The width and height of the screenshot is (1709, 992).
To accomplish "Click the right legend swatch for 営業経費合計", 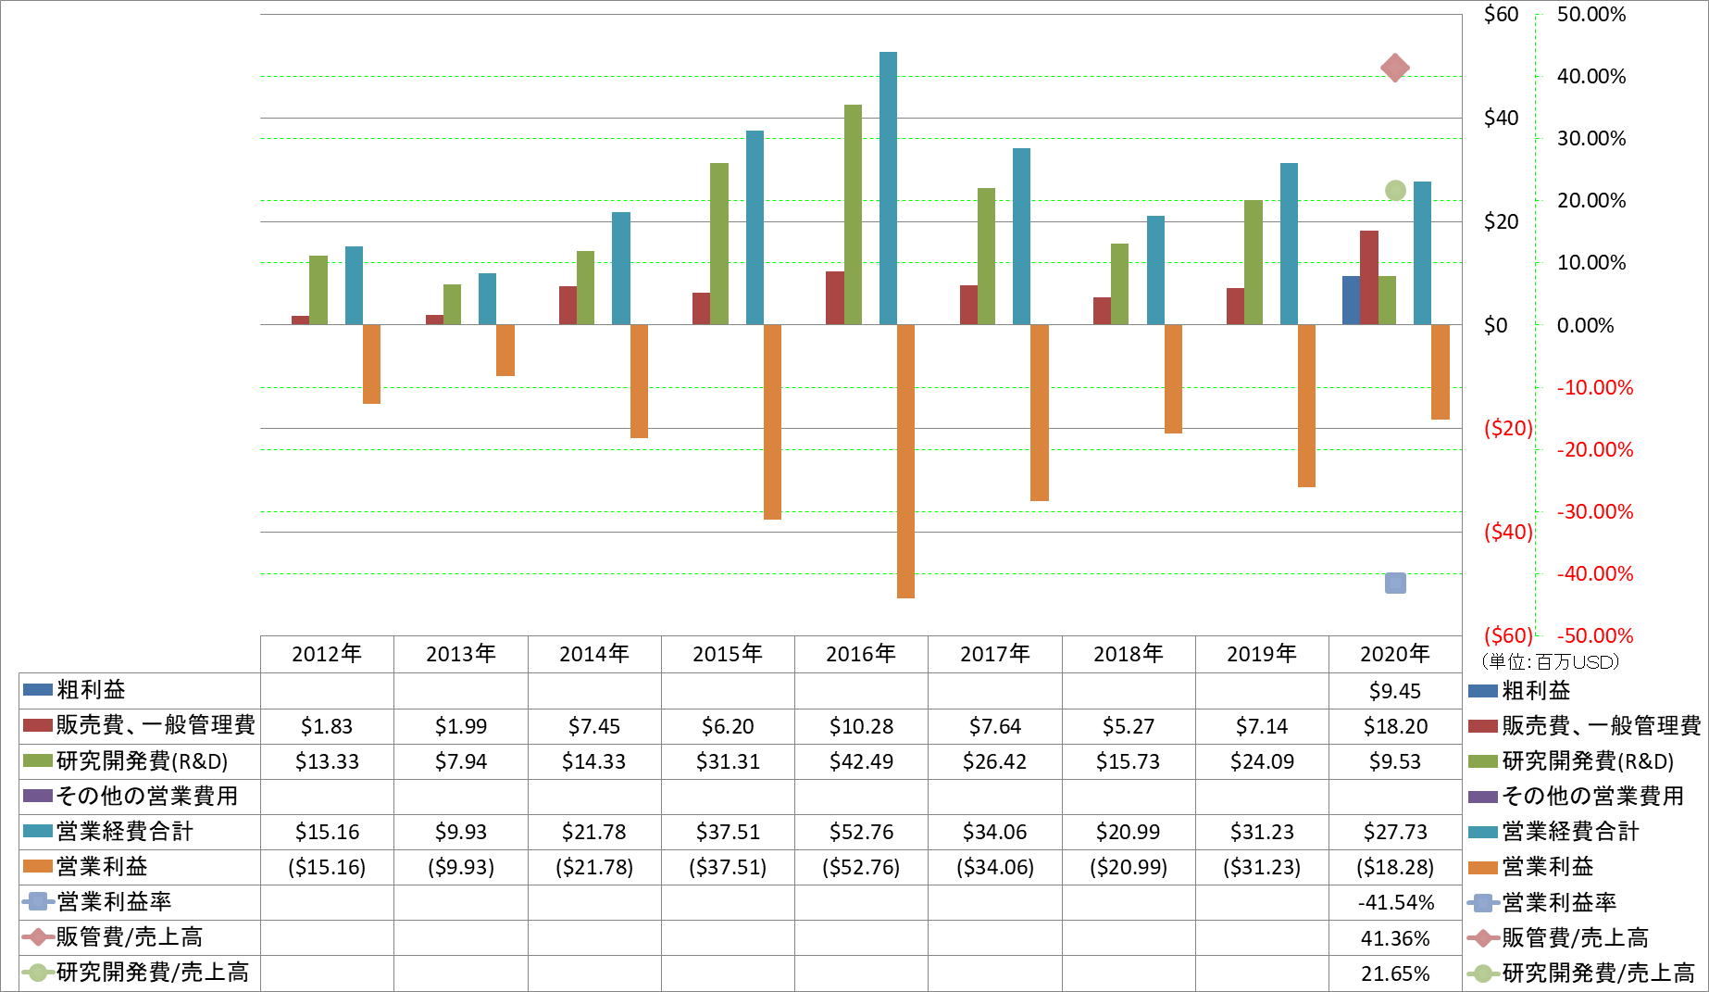I will [1483, 832].
